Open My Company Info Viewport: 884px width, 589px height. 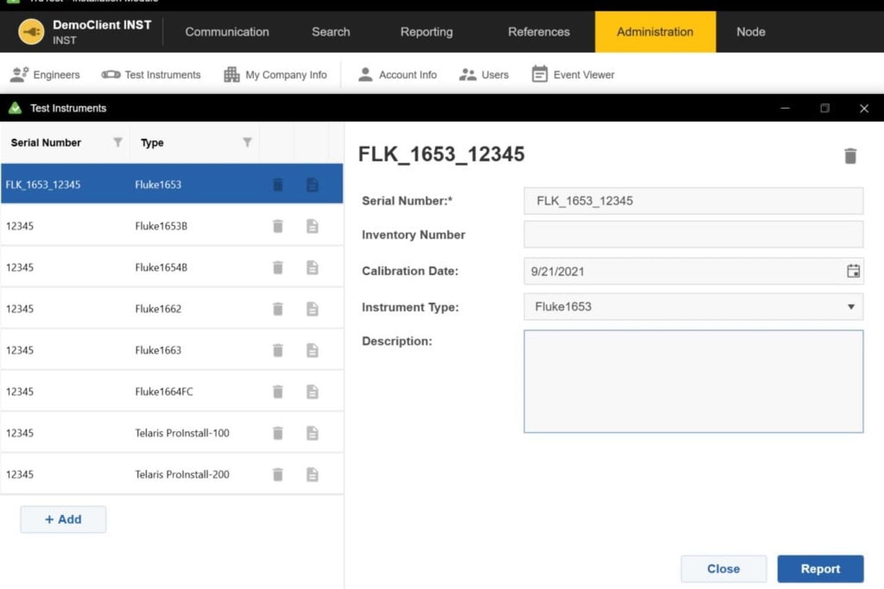pos(275,75)
